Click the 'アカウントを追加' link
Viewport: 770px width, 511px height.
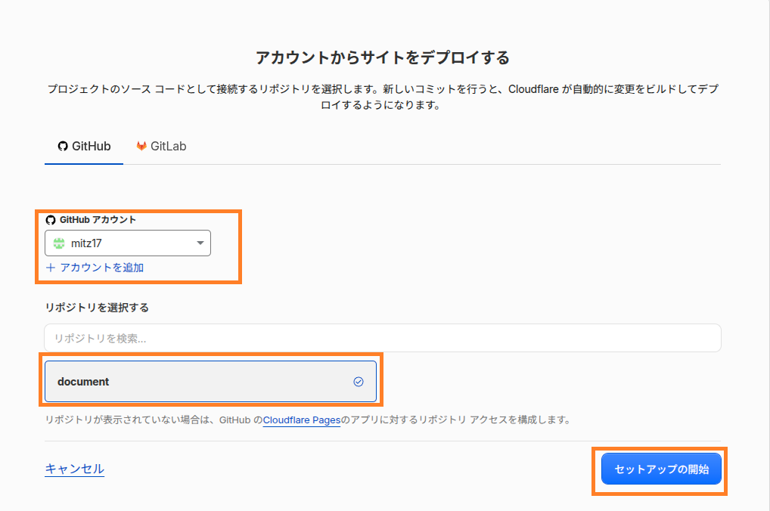coord(95,268)
